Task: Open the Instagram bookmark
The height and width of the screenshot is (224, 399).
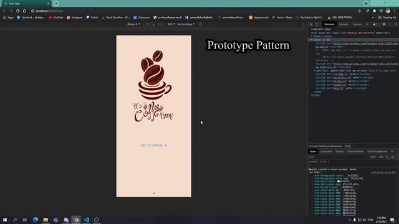Action: click(x=75, y=17)
